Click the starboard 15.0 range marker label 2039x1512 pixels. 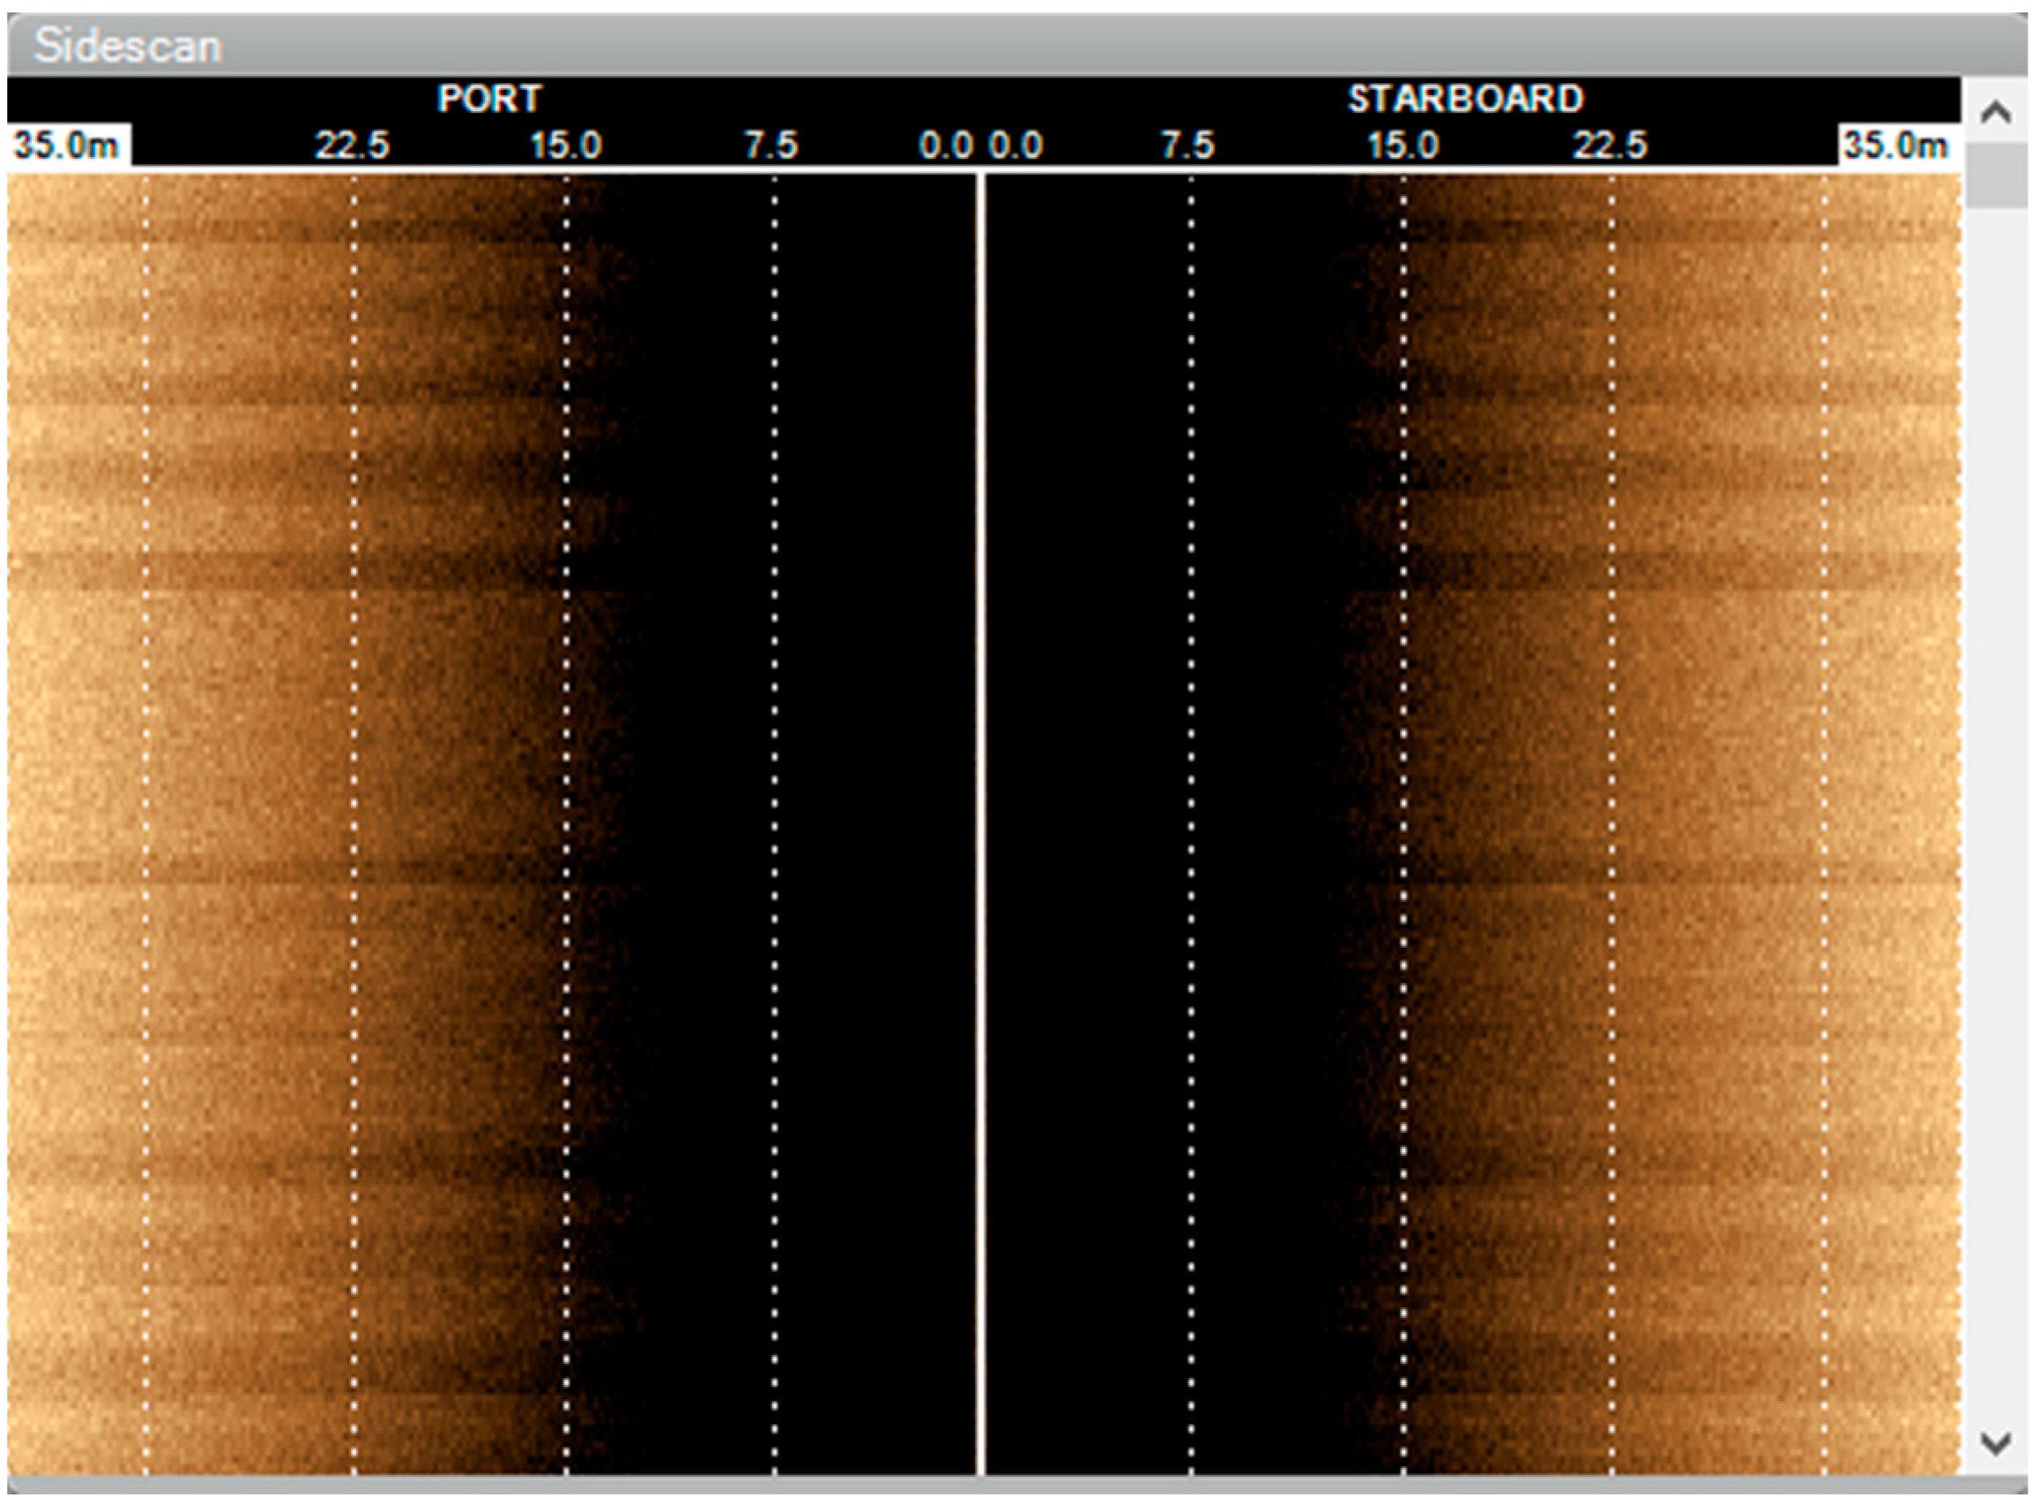(1403, 145)
